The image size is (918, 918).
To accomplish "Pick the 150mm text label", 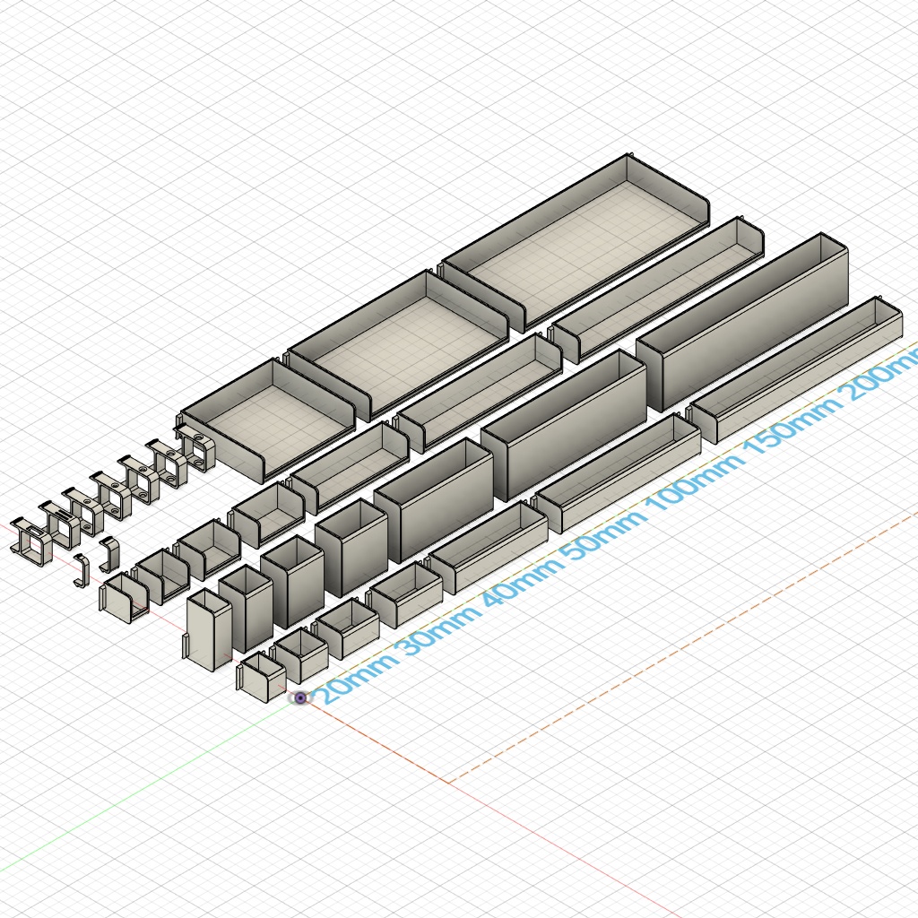I will [792, 426].
